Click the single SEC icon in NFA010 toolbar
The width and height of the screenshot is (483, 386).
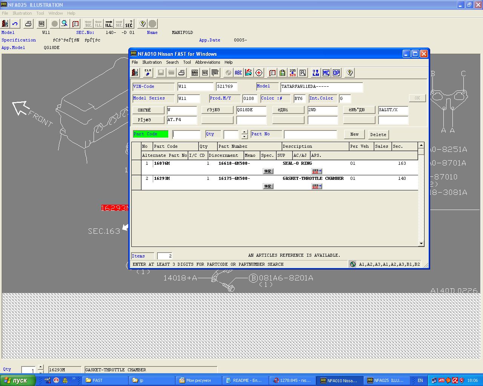(205, 73)
